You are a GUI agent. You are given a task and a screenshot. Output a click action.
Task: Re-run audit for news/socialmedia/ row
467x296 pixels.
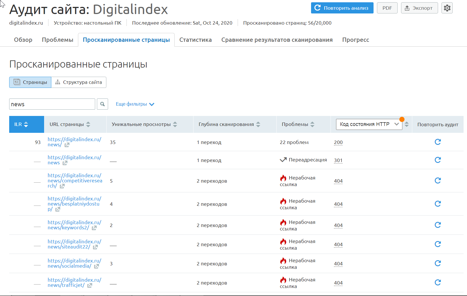[437, 263]
